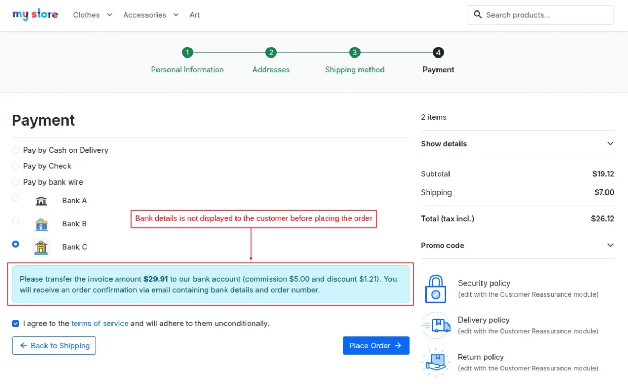
Task: Click the Security policy padlock icon
Action: click(x=435, y=289)
